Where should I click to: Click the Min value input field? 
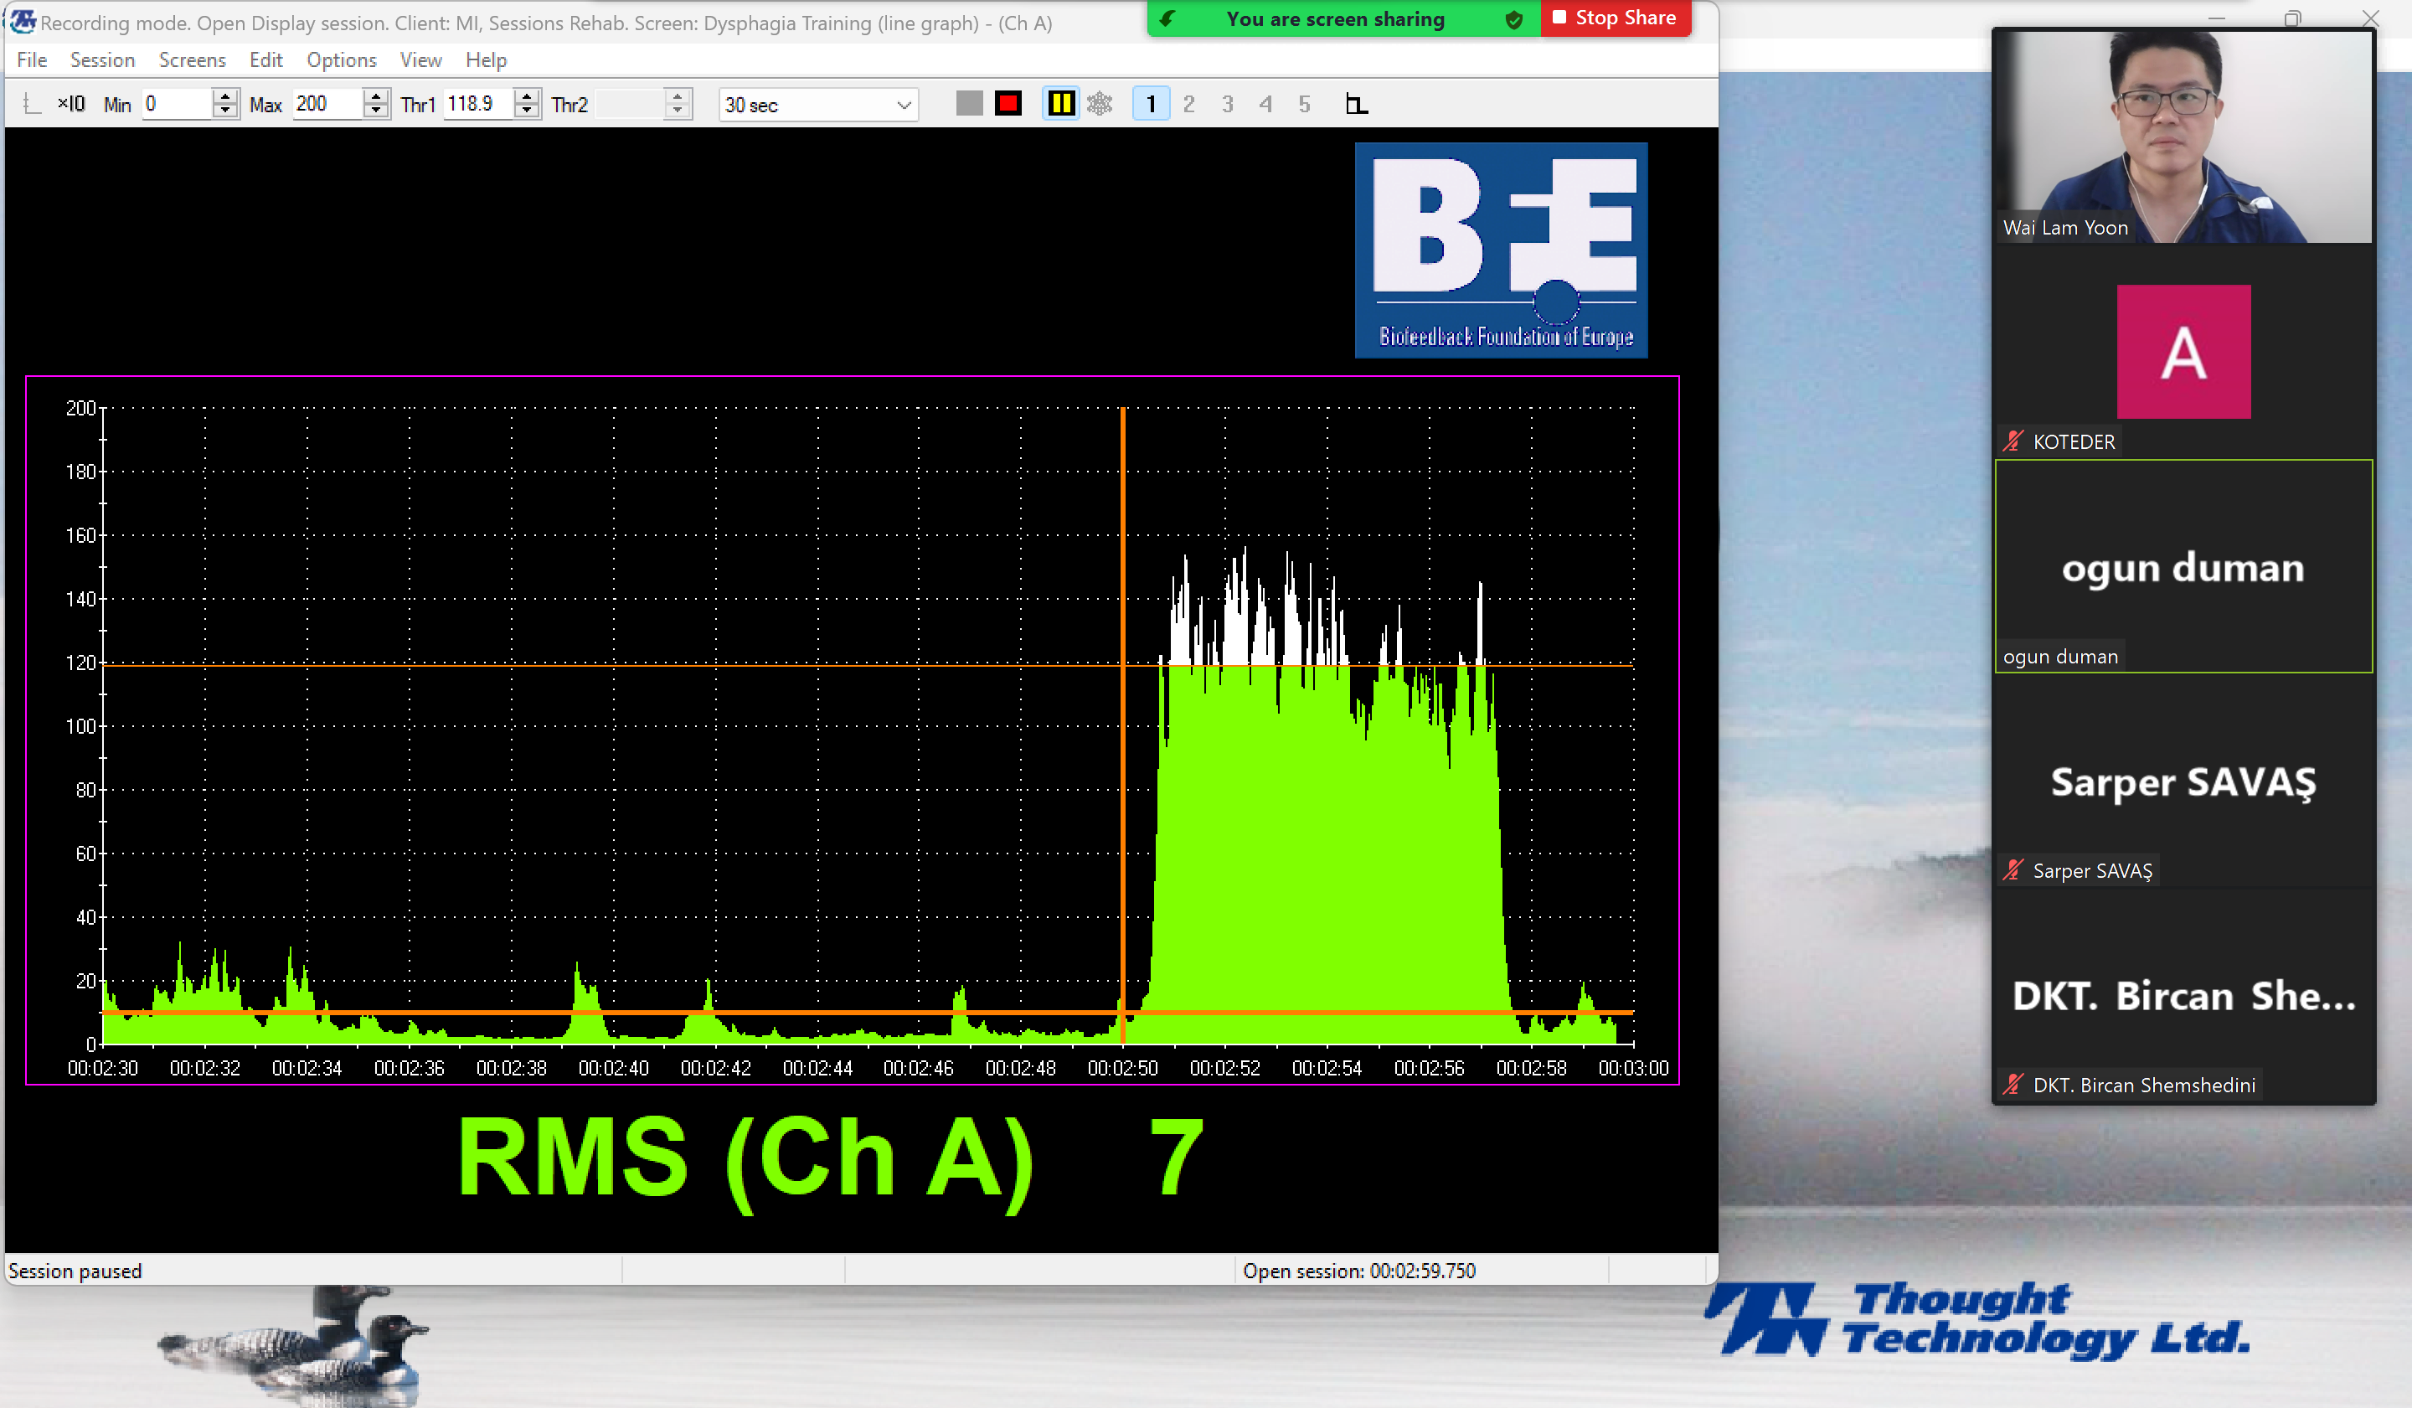pyautogui.click(x=177, y=103)
